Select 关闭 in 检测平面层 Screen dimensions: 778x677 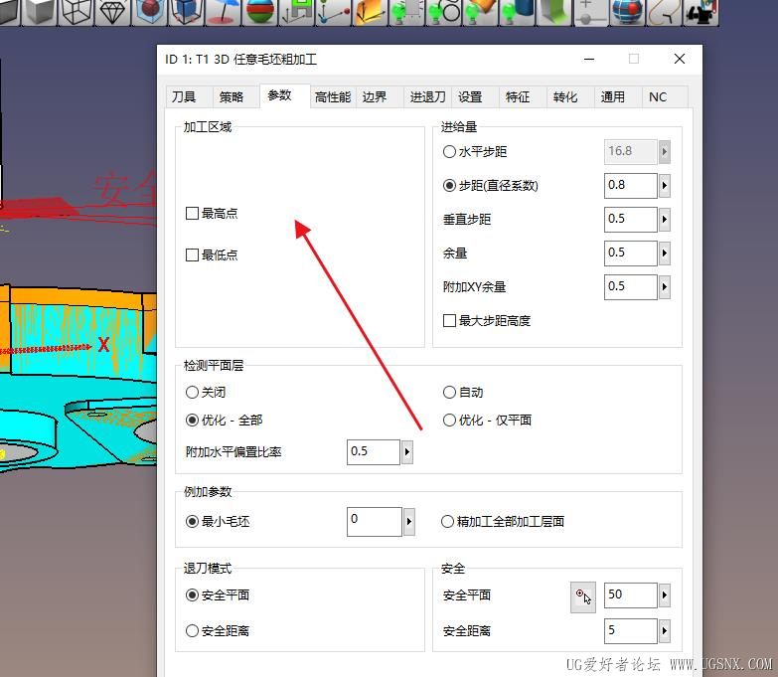192,392
